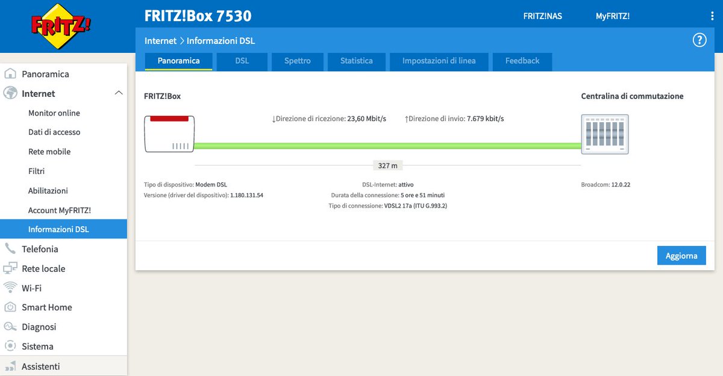Click the Informazioni DSL breadcrumb text

point(221,41)
